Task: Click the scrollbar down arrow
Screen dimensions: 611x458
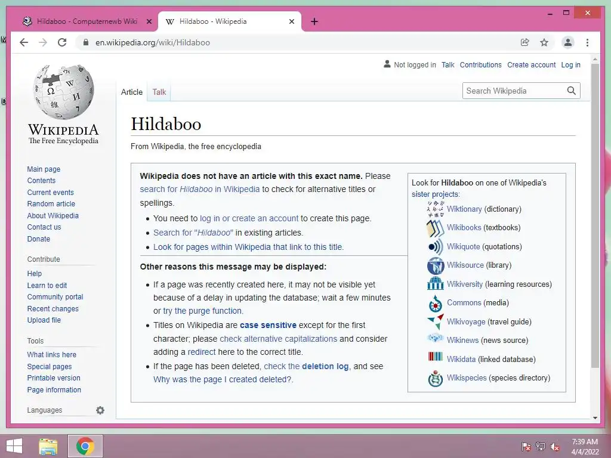Action: 595,418
